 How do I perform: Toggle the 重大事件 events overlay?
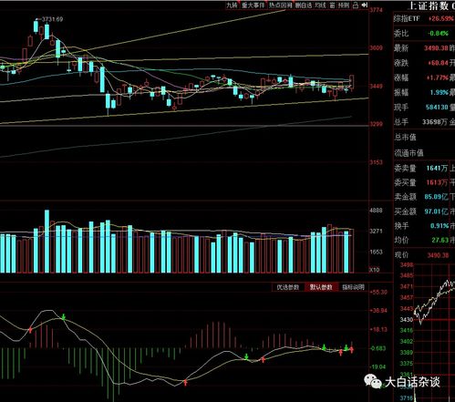[253, 5]
